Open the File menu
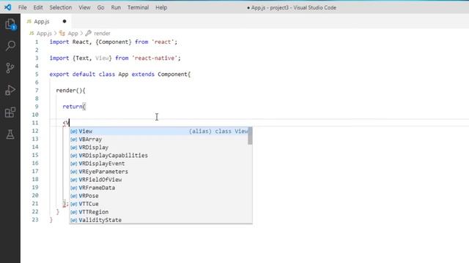This screenshot has width=469, height=263. [x=23, y=7]
